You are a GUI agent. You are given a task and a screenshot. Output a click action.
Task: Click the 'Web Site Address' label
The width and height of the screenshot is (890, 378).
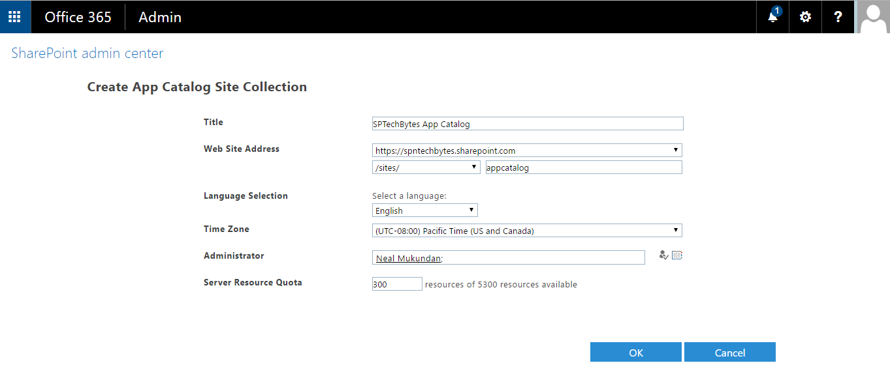(x=242, y=149)
